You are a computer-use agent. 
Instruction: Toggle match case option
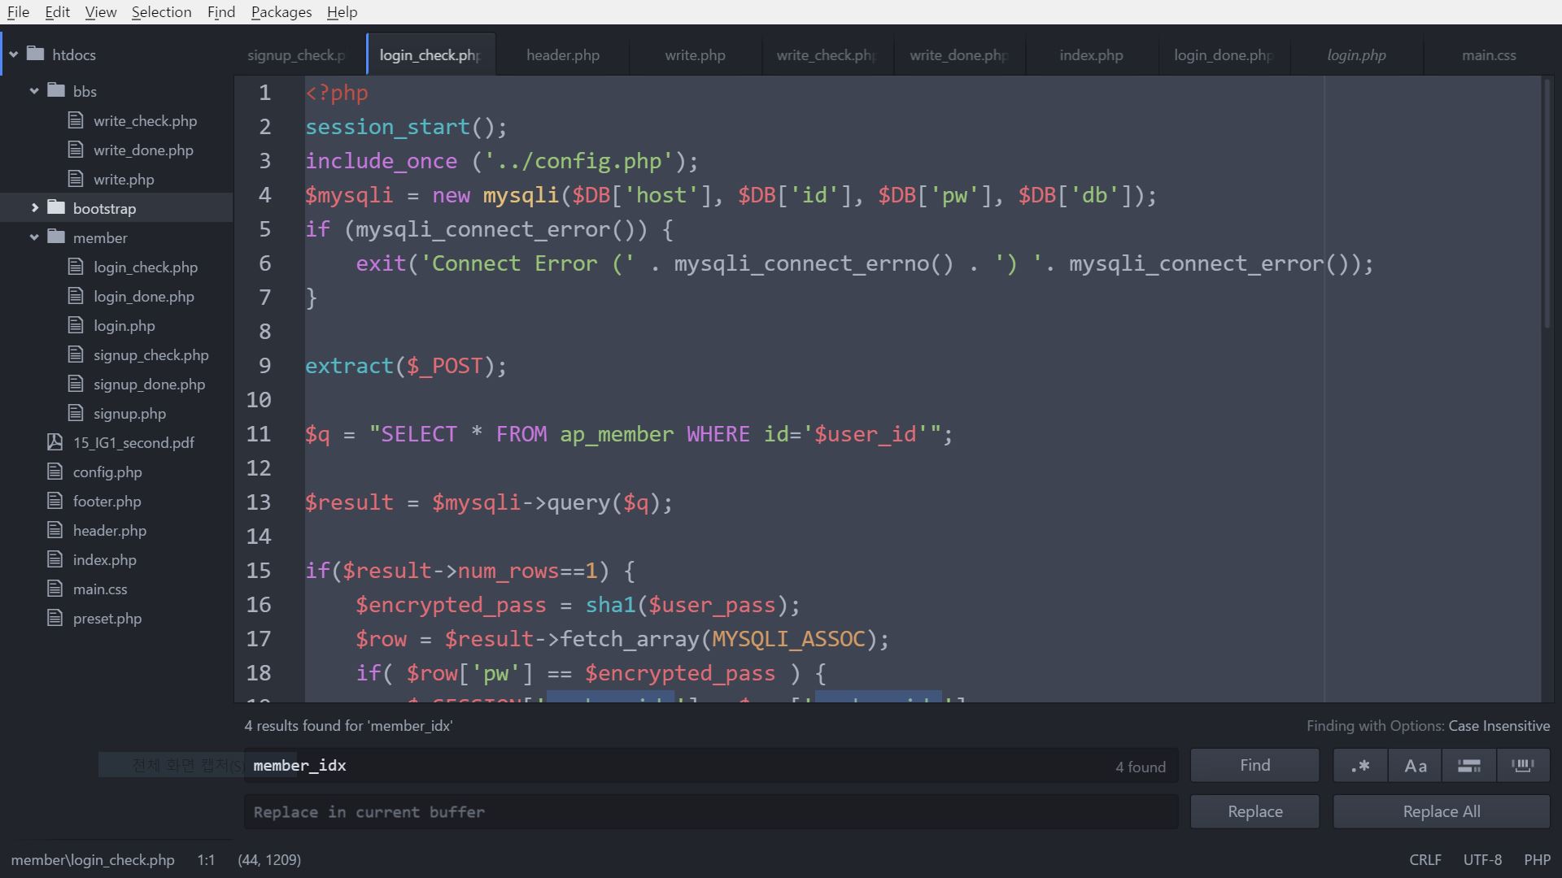(1415, 766)
